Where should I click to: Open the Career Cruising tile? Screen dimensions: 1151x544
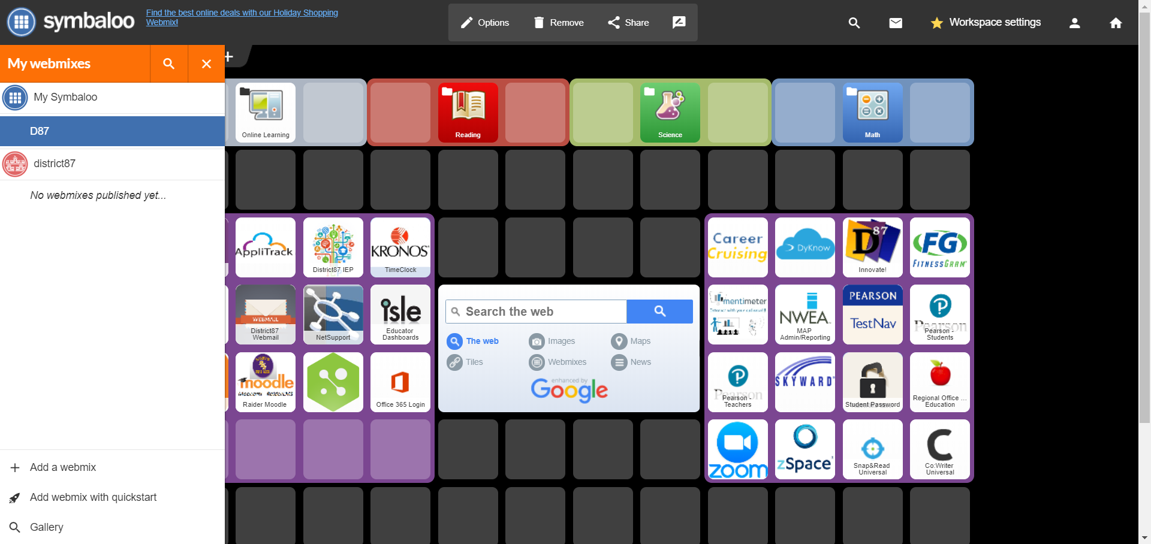pos(737,247)
